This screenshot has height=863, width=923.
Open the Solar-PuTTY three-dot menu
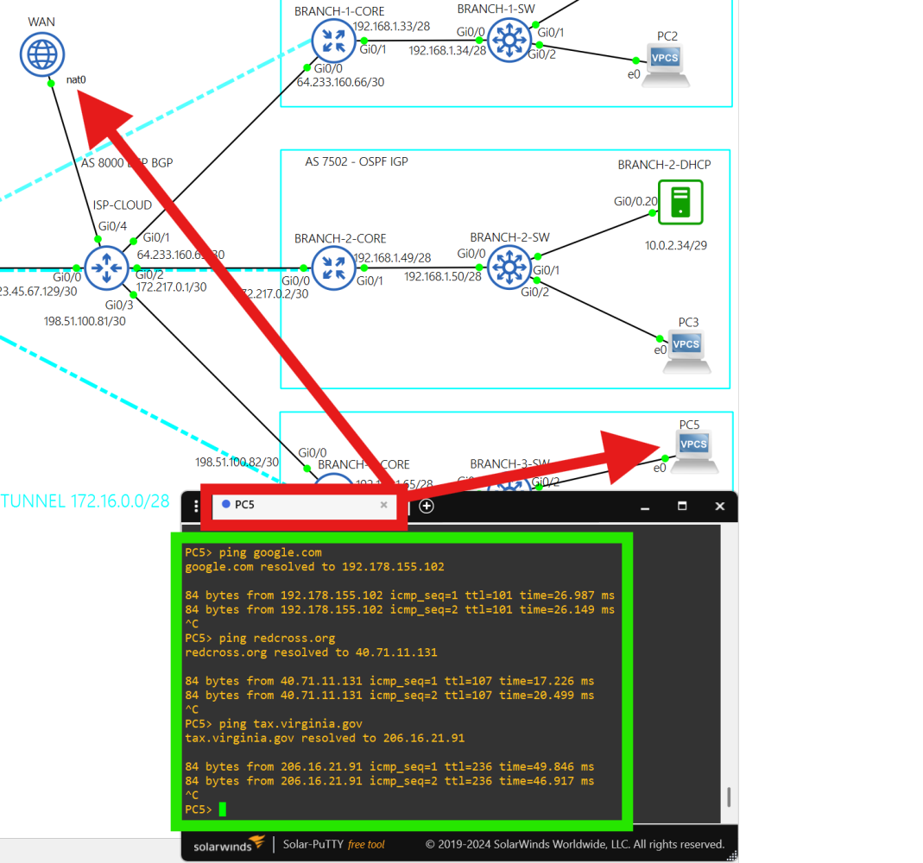pos(196,506)
